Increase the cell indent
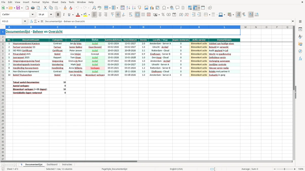This screenshot has width=305, height=171. (x=194, y=15)
